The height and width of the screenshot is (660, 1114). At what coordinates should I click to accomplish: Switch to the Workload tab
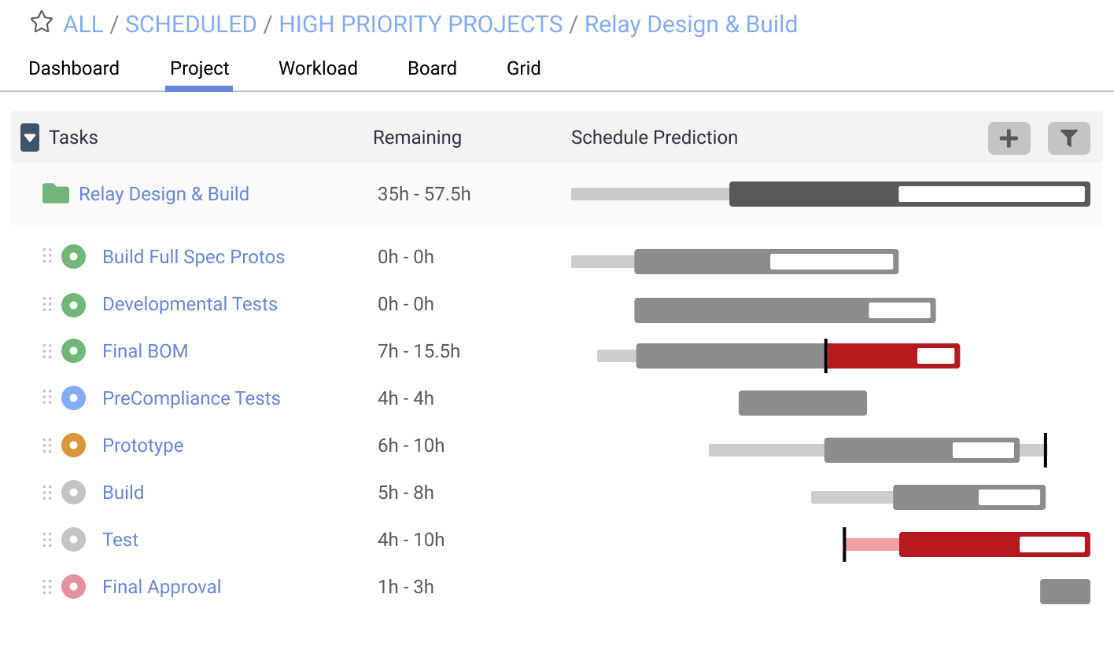point(318,68)
